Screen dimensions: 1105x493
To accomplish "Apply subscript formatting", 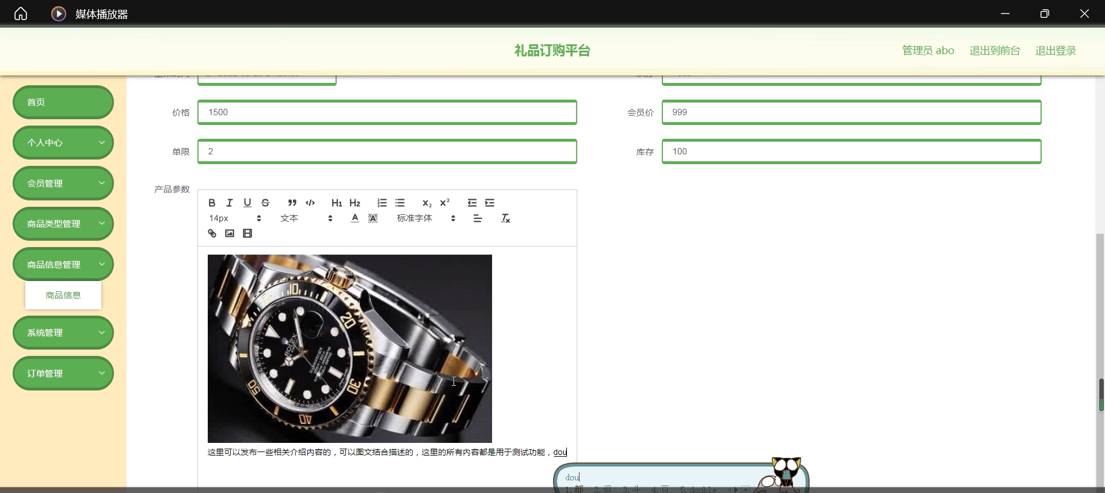I will 427,203.
